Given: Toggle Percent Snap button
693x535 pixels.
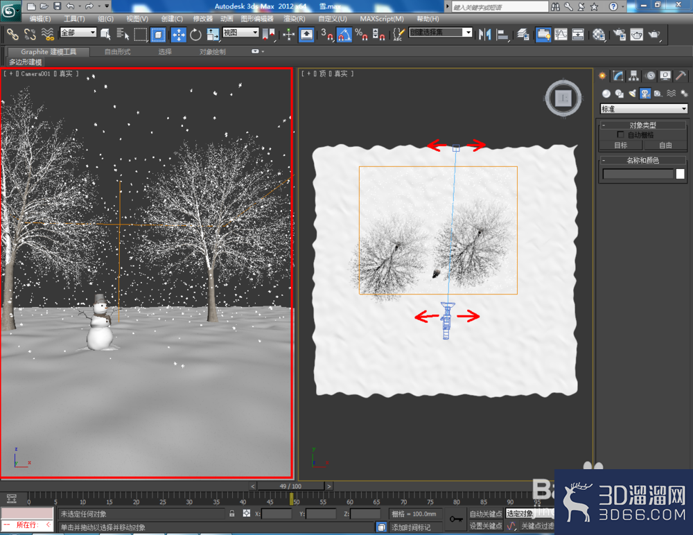Looking at the screenshot, I should pos(362,34).
